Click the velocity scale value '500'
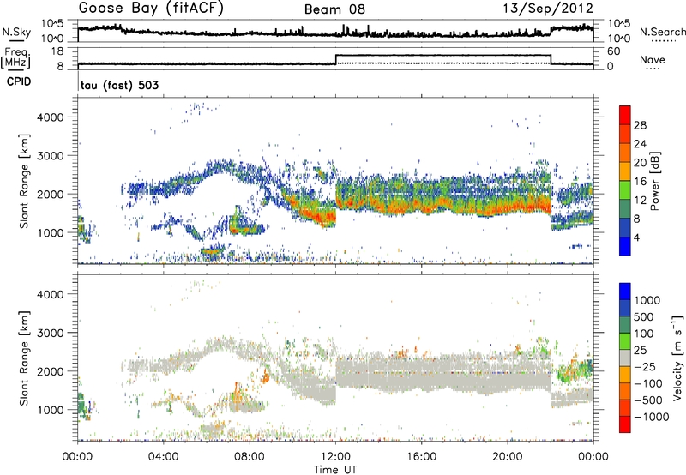686x475 pixels. 646,316
